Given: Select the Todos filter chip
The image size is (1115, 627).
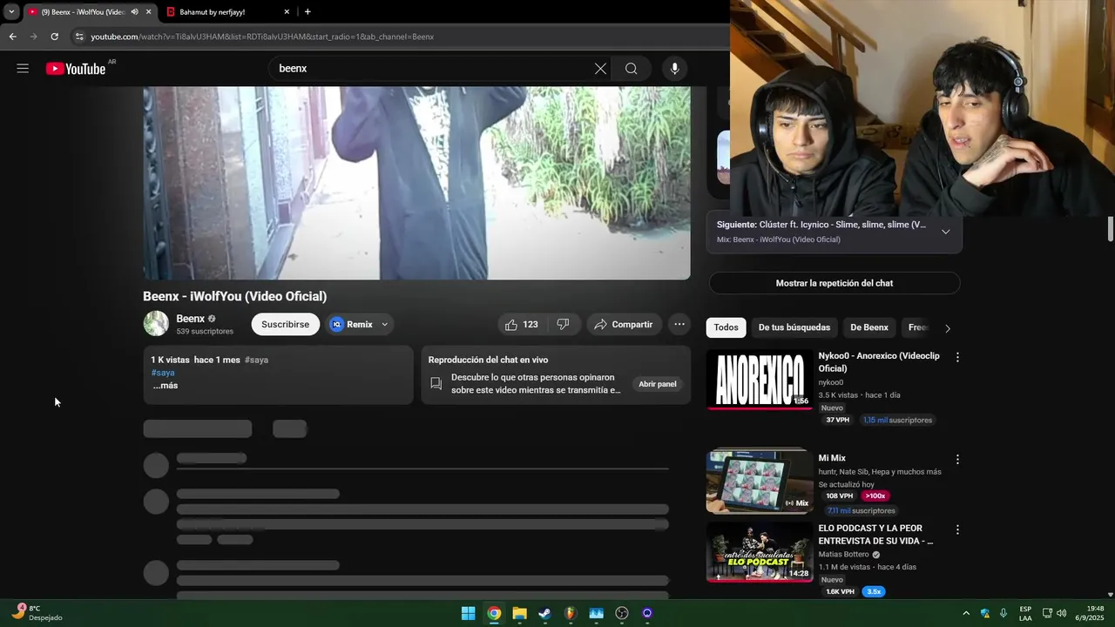Looking at the screenshot, I should tap(726, 327).
